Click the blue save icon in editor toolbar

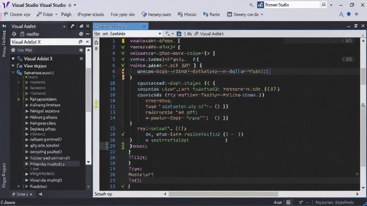tap(179, 34)
